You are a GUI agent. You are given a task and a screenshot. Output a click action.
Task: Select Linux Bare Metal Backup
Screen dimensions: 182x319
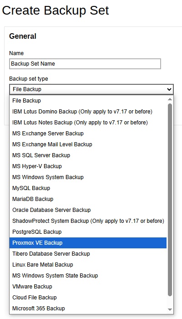click(x=88, y=265)
